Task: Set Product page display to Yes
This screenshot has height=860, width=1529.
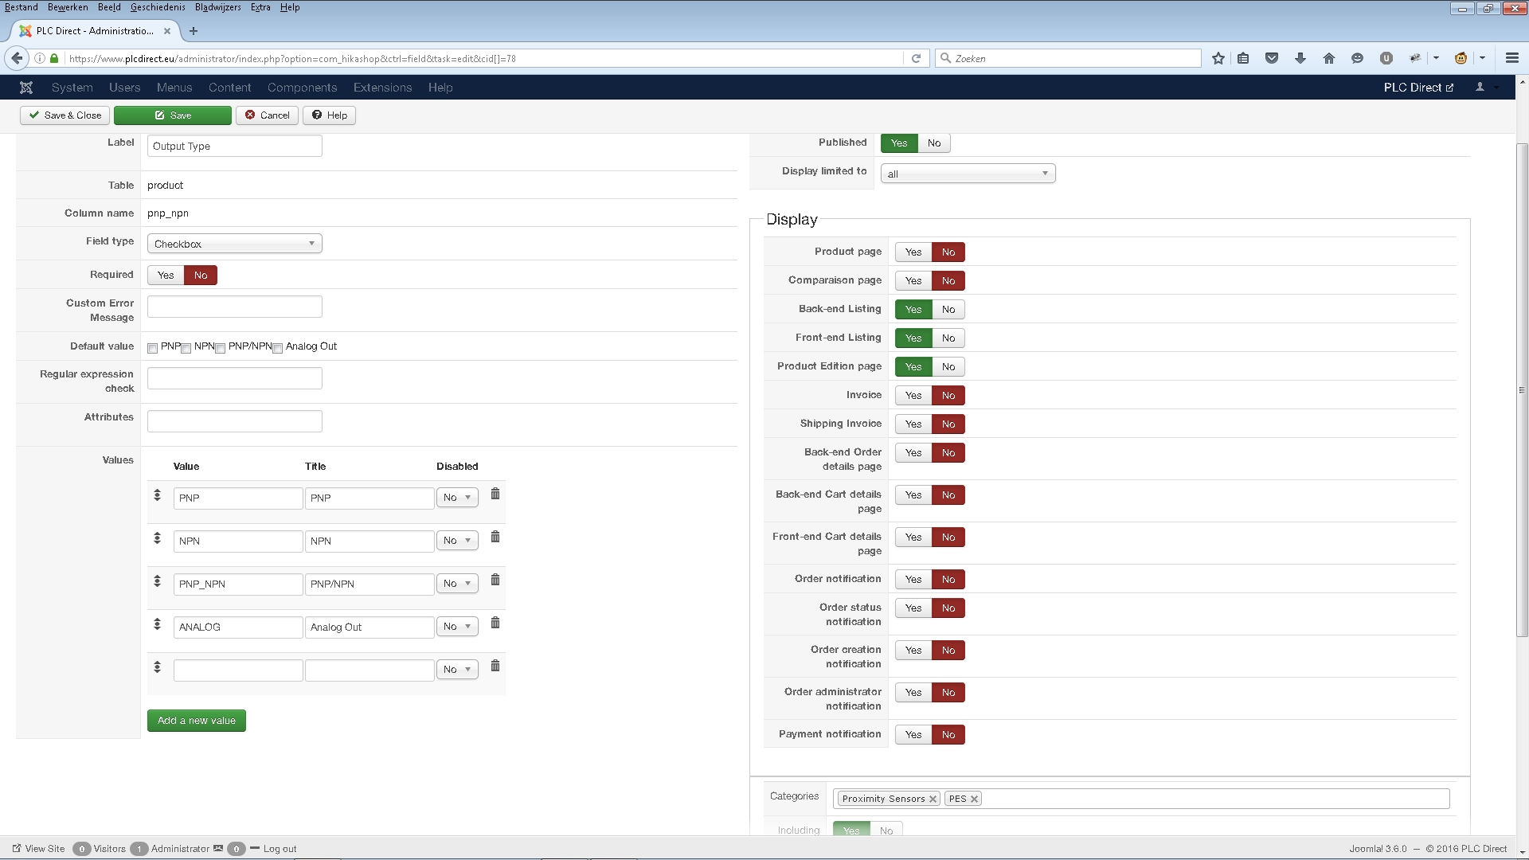Action: (913, 252)
